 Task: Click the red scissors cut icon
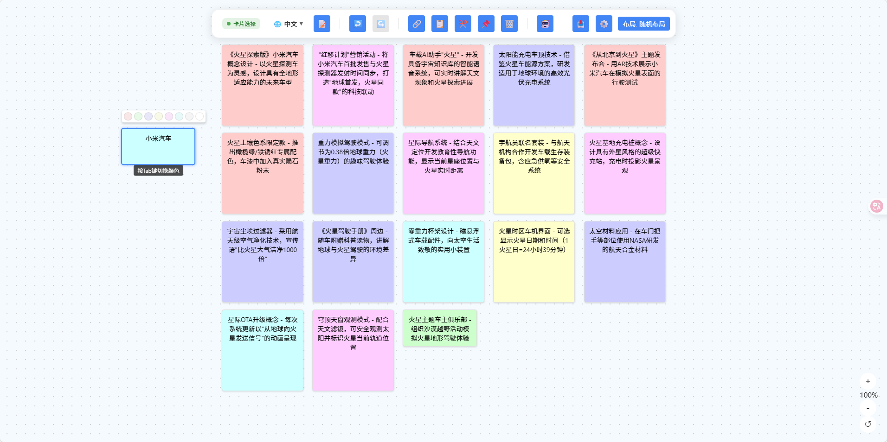click(463, 24)
